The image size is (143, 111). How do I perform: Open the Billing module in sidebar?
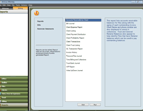pos(14,101)
